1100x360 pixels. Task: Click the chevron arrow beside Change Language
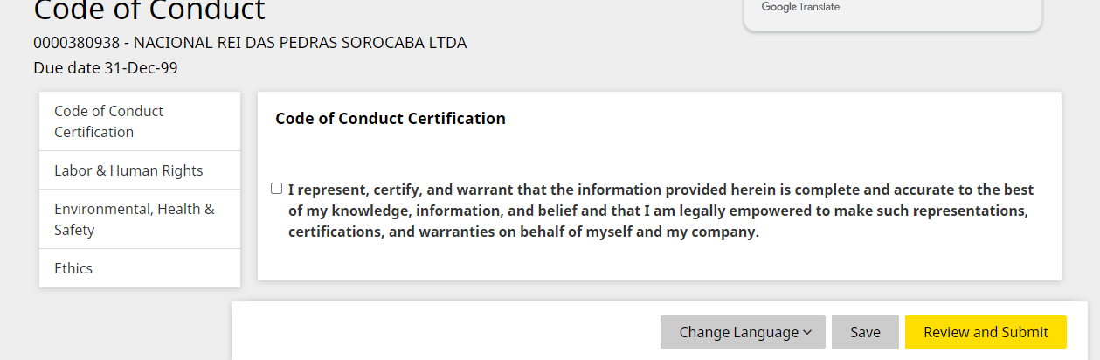[x=807, y=332]
